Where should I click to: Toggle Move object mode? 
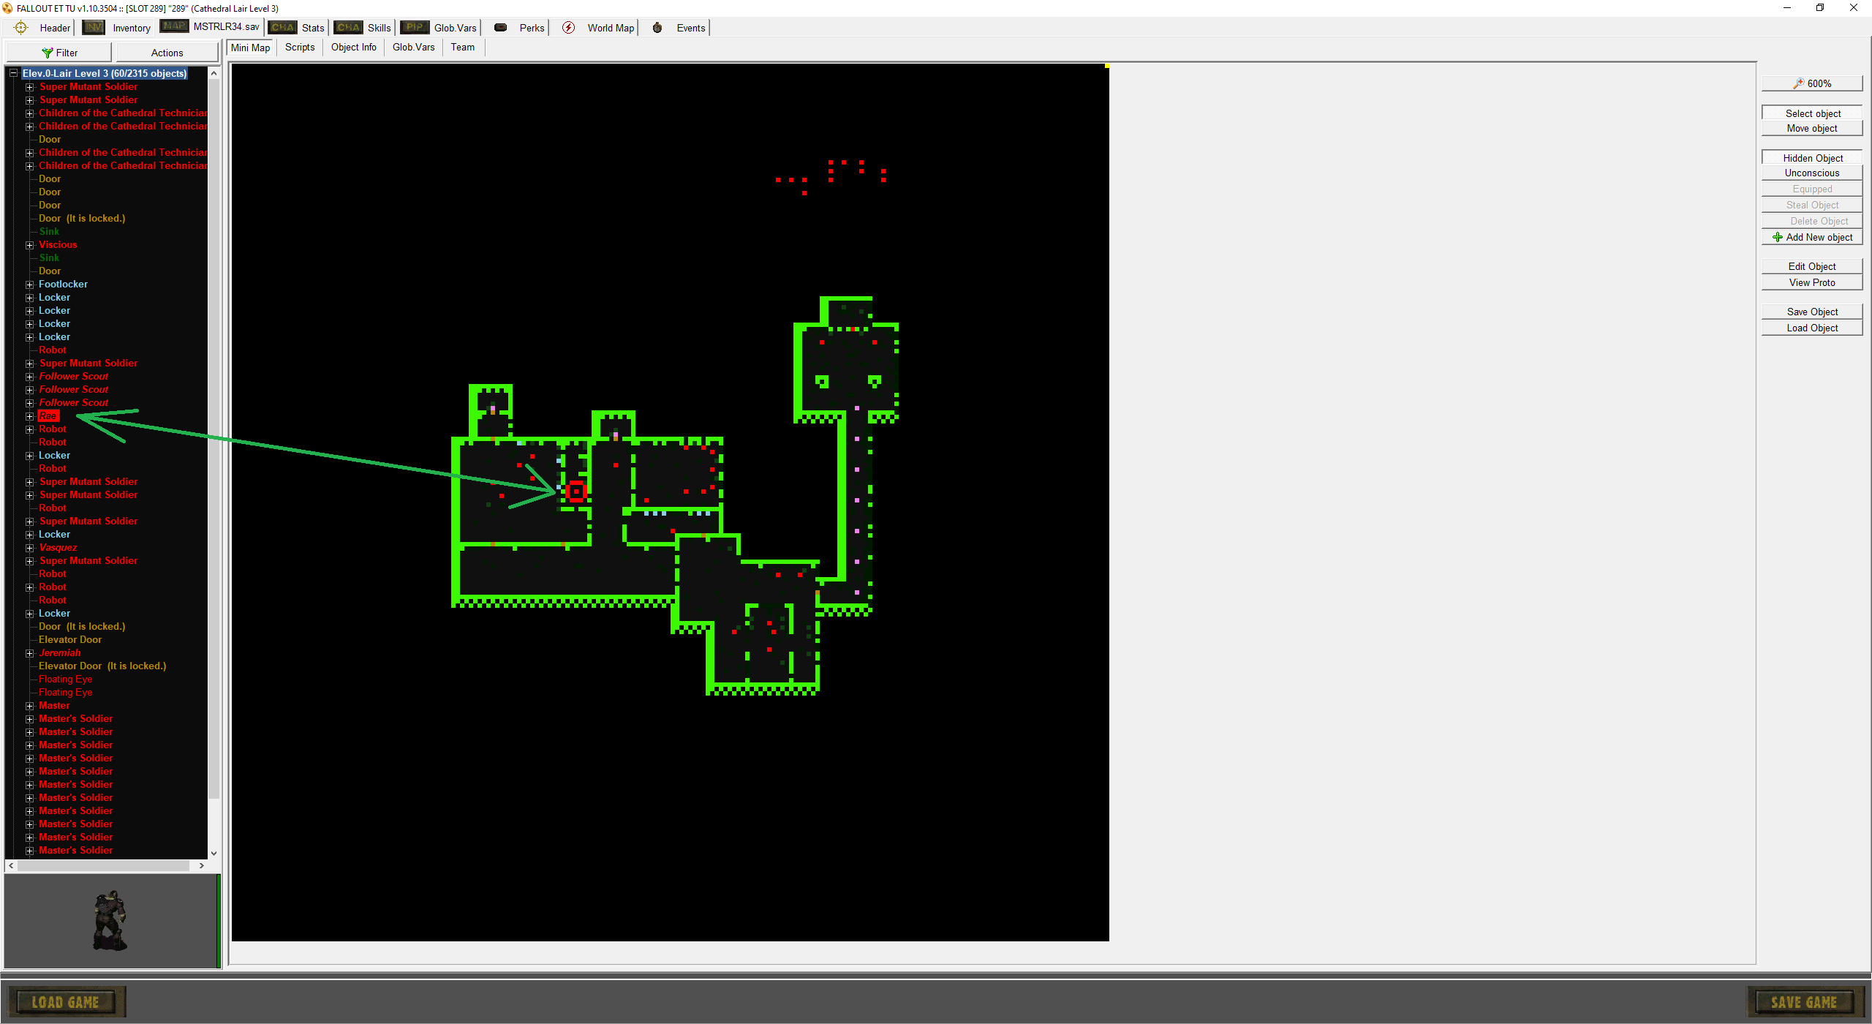[x=1812, y=128]
